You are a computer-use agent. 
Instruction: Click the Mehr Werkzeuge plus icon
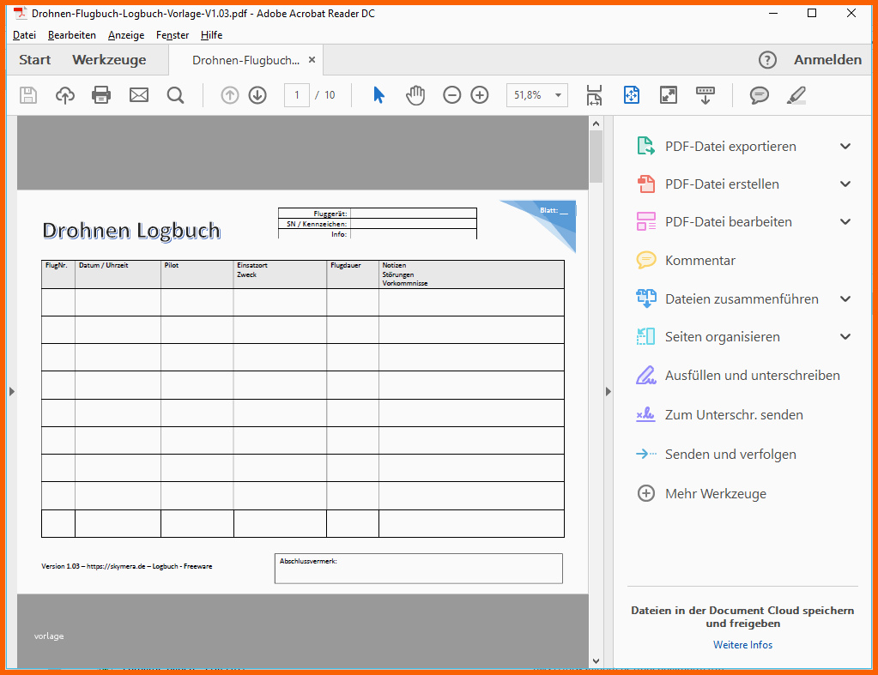coord(646,494)
